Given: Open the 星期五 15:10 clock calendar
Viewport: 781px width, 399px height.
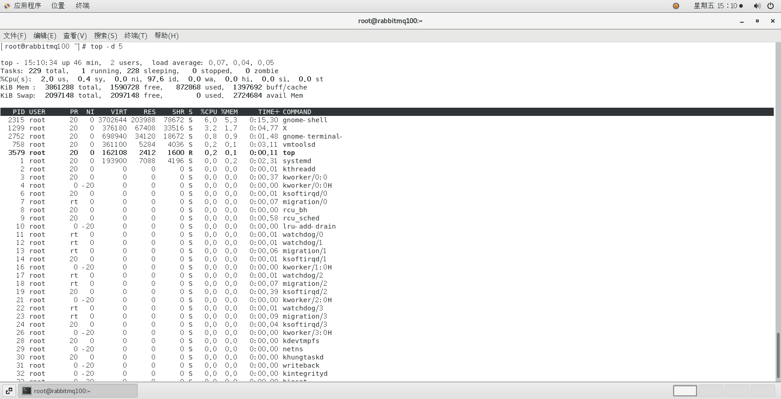Looking at the screenshot, I should [x=718, y=6].
